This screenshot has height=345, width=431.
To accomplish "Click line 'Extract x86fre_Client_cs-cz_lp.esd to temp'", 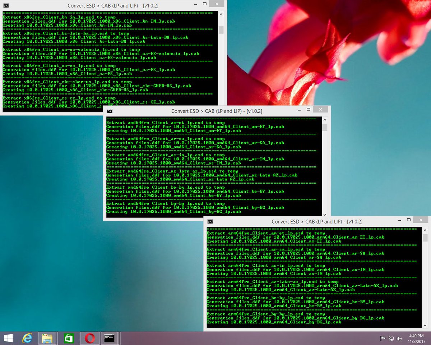I will pos(60,98).
